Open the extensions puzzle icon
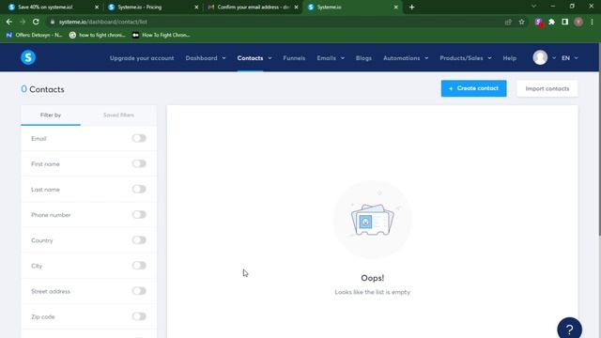Image resolution: width=601 pixels, height=338 pixels. coord(551,22)
